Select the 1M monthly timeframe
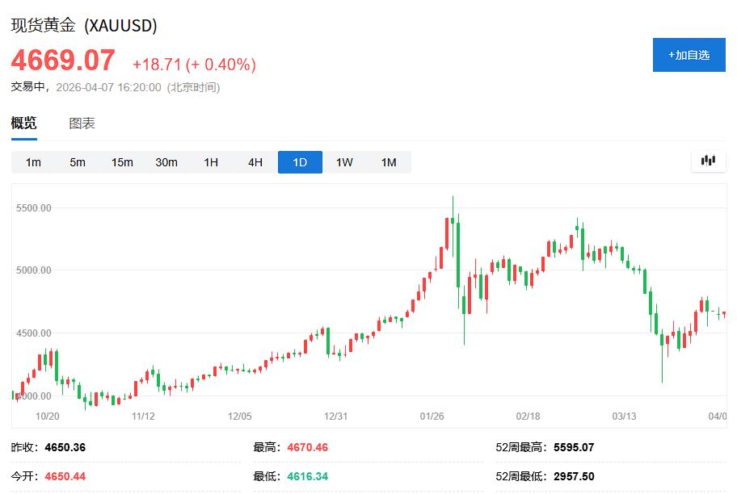 388,161
